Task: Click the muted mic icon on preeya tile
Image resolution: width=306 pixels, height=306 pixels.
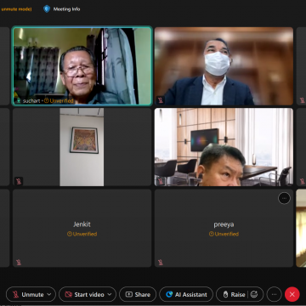Action: pyautogui.click(x=161, y=263)
